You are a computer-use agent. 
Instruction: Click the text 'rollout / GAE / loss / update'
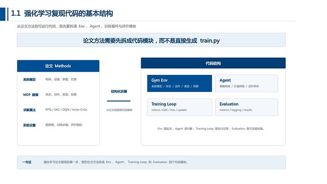click(169, 110)
